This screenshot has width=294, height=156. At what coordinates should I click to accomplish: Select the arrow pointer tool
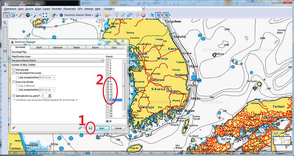(x=6, y=15)
